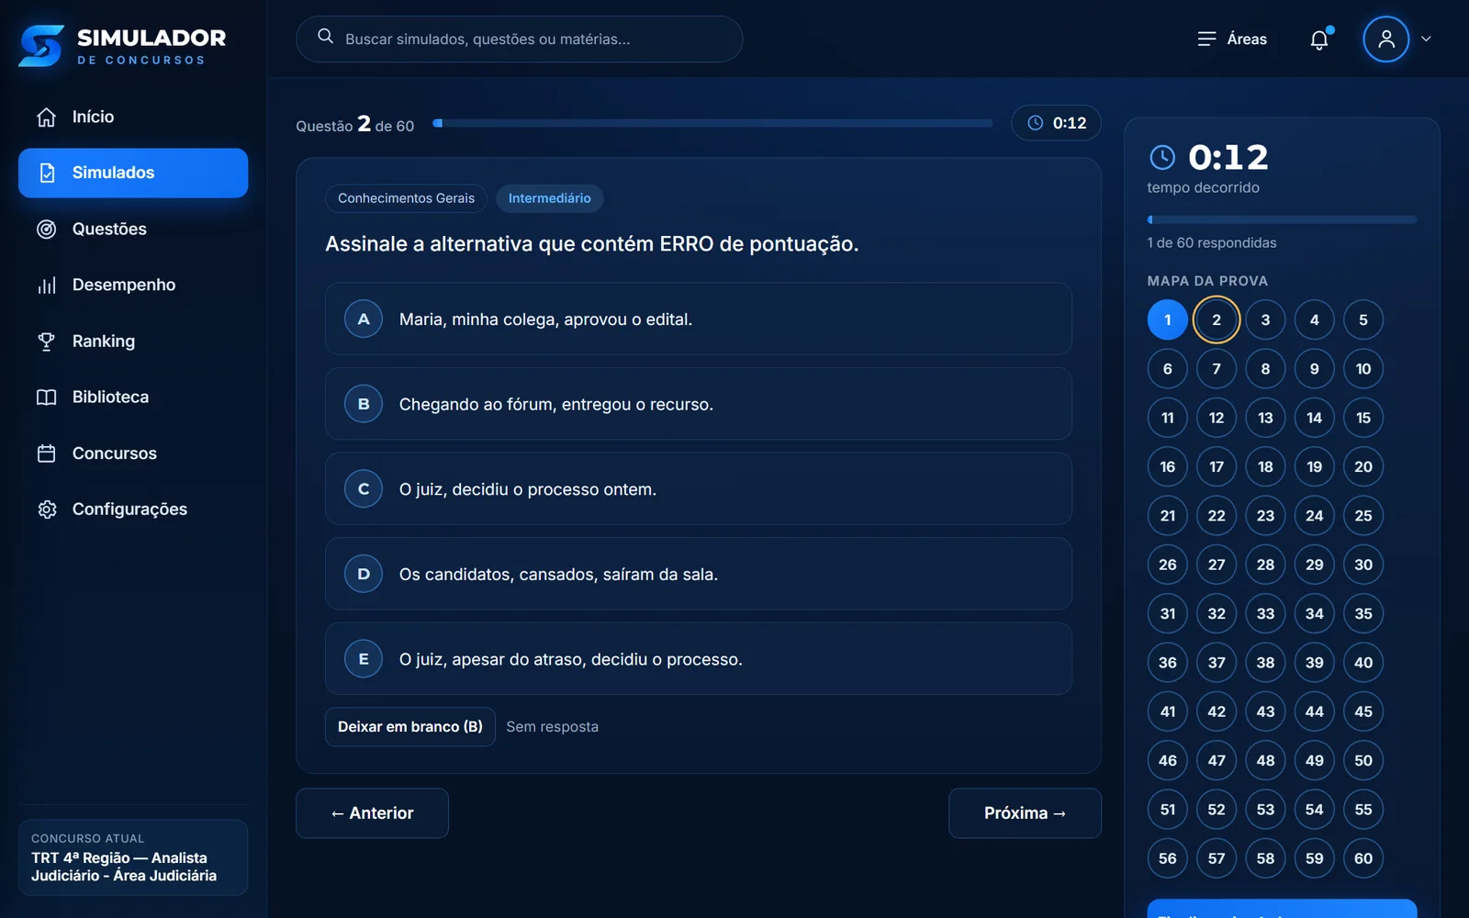
Task: Click the Simulados document icon
Action: [x=47, y=173]
